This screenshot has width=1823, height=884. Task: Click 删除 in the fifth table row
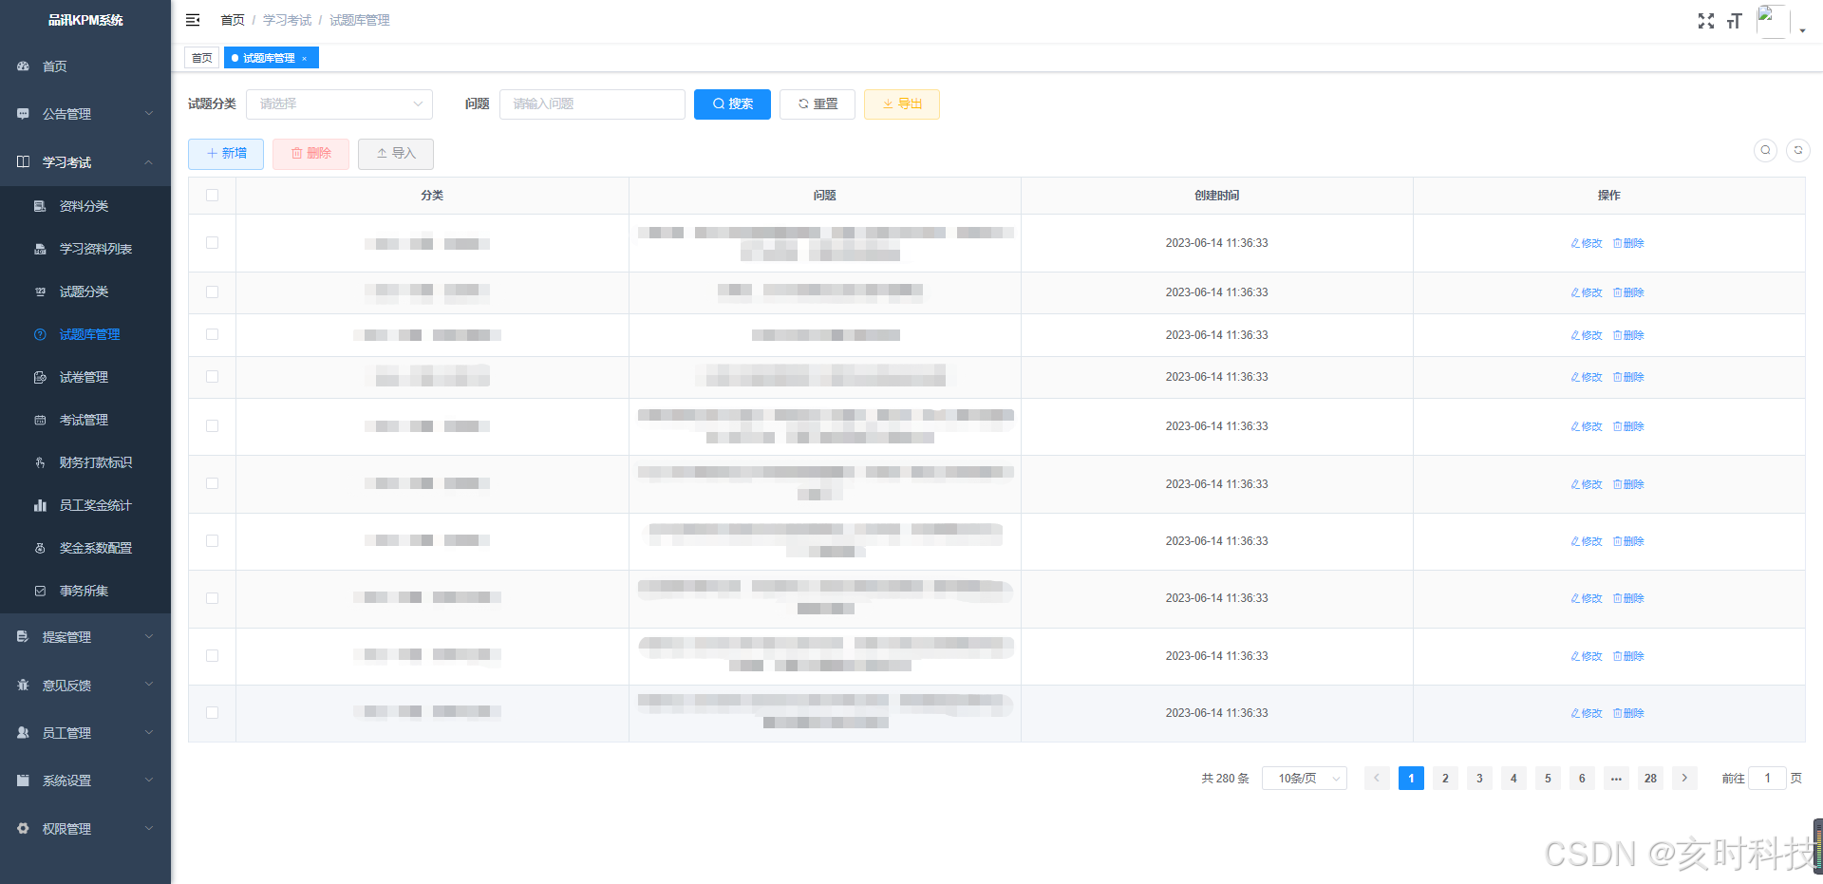1628,426
